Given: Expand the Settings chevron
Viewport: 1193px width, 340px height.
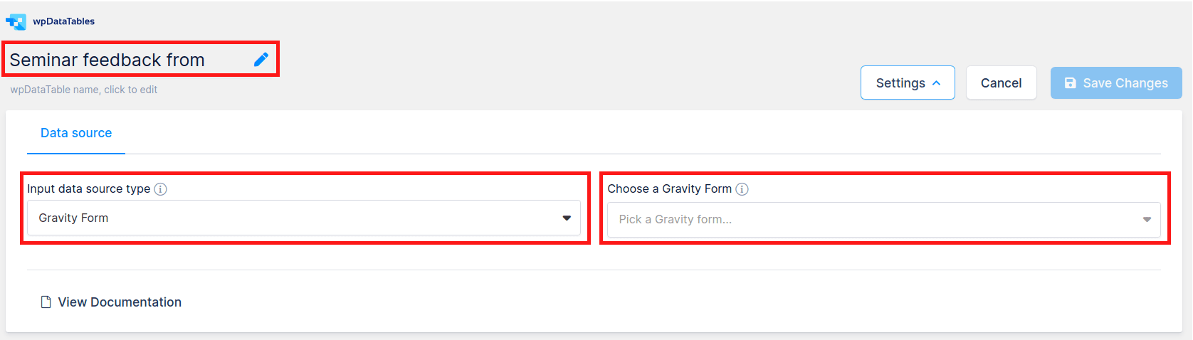Looking at the screenshot, I should (937, 83).
